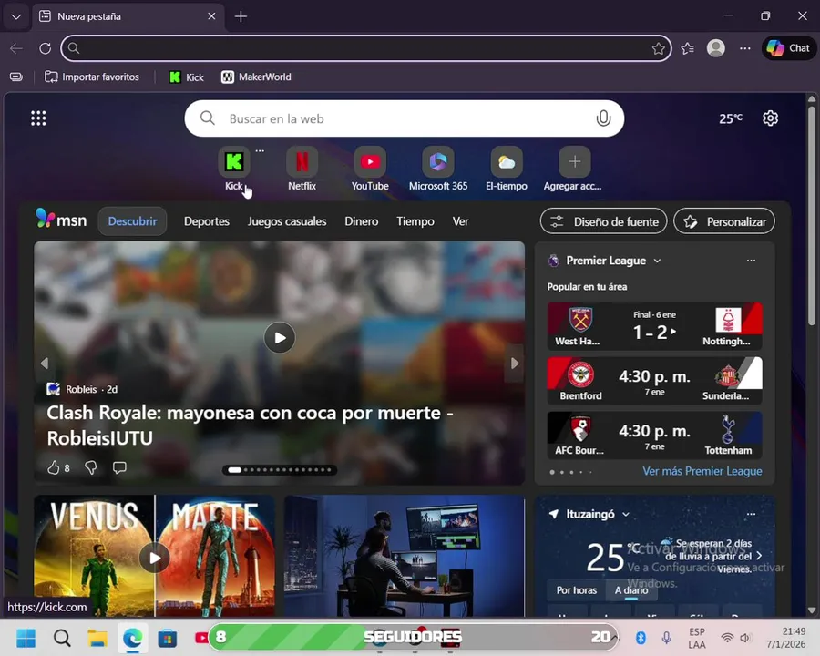Viewport: 820px width, 656px height.
Task: Toggle the favorites bar vertical tabs icon
Action: (x=16, y=77)
